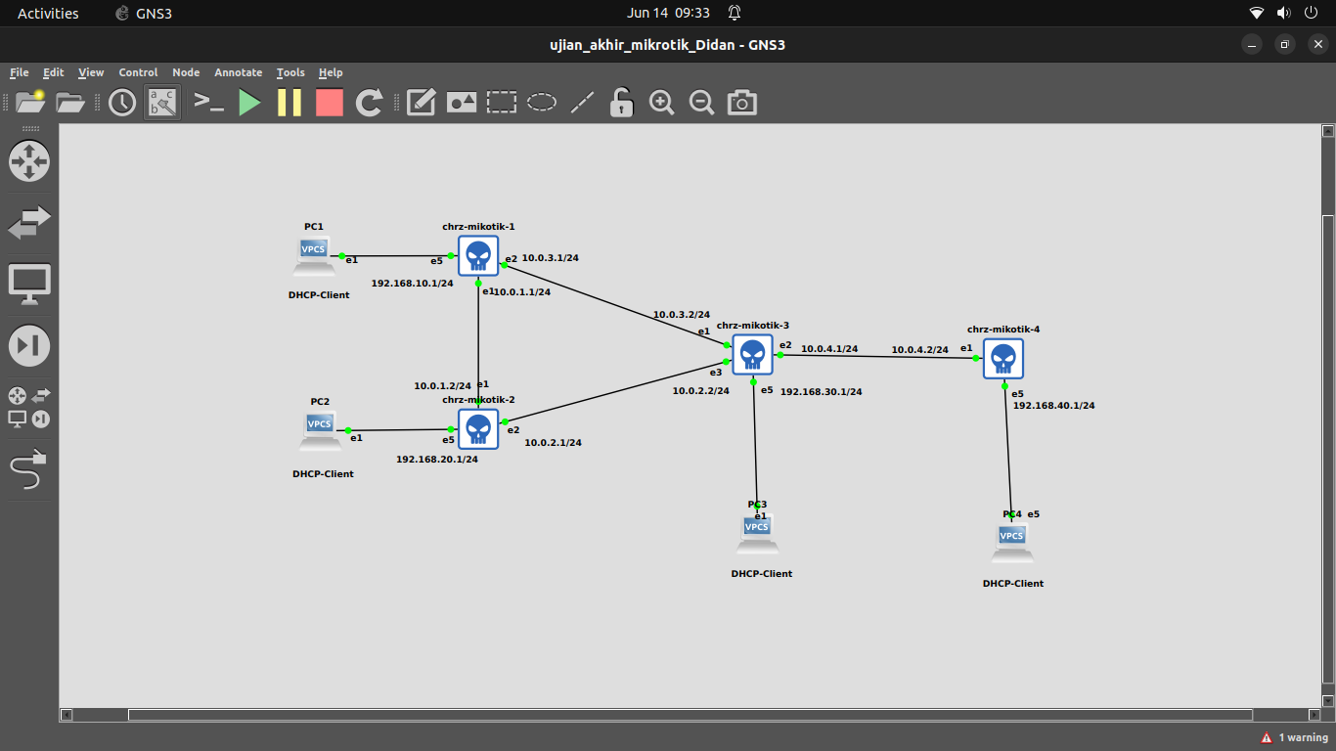This screenshot has width=1336, height=751.
Task: Open the Annotate menu
Action: pyautogui.click(x=239, y=72)
